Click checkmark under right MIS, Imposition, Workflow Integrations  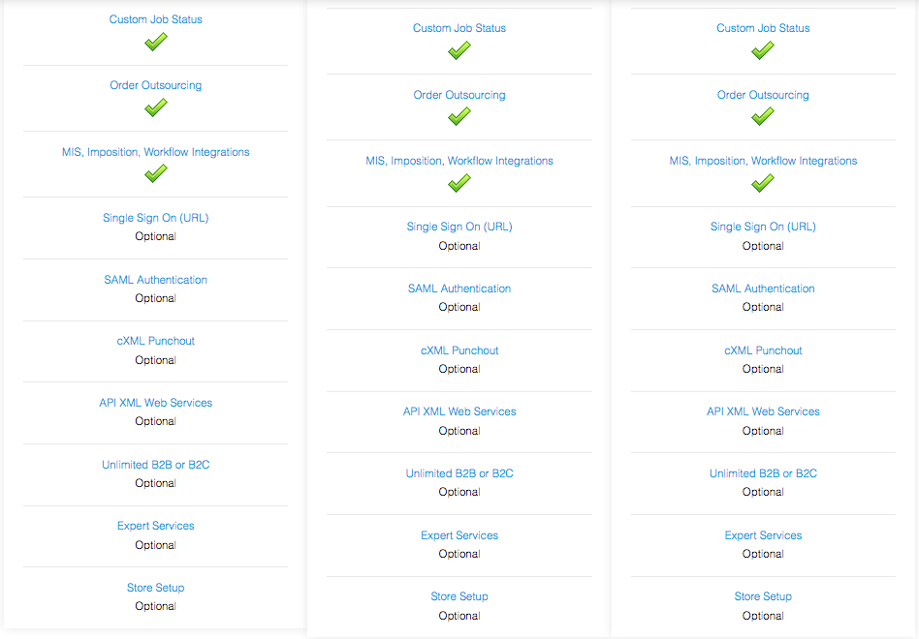click(763, 183)
